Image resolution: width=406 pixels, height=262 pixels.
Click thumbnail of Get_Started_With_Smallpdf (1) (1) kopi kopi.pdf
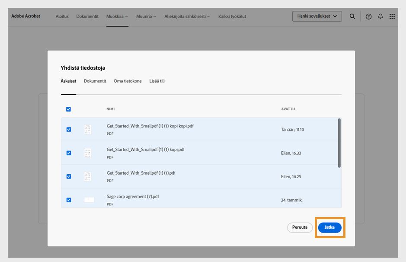click(x=88, y=129)
